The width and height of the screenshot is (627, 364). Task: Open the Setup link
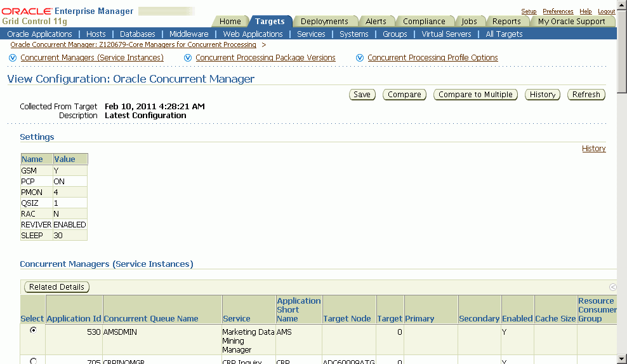(529, 11)
